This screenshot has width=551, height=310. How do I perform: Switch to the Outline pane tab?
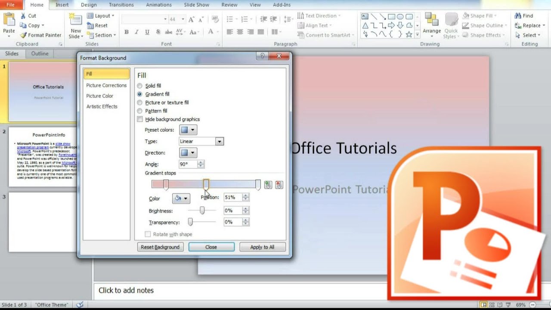pyautogui.click(x=40, y=54)
